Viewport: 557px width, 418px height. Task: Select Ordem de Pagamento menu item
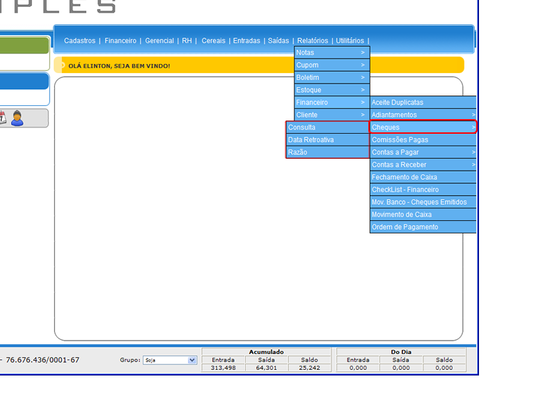click(423, 227)
